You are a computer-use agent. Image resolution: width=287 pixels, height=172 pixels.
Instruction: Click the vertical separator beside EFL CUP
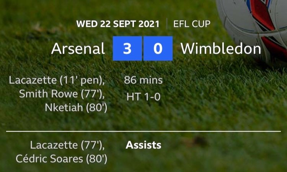click(167, 24)
